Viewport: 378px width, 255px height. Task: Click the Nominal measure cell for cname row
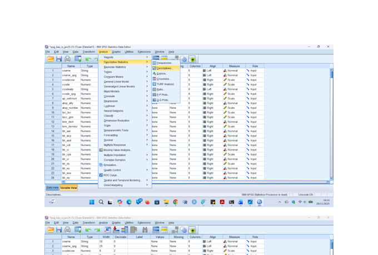pyautogui.click(x=234, y=71)
